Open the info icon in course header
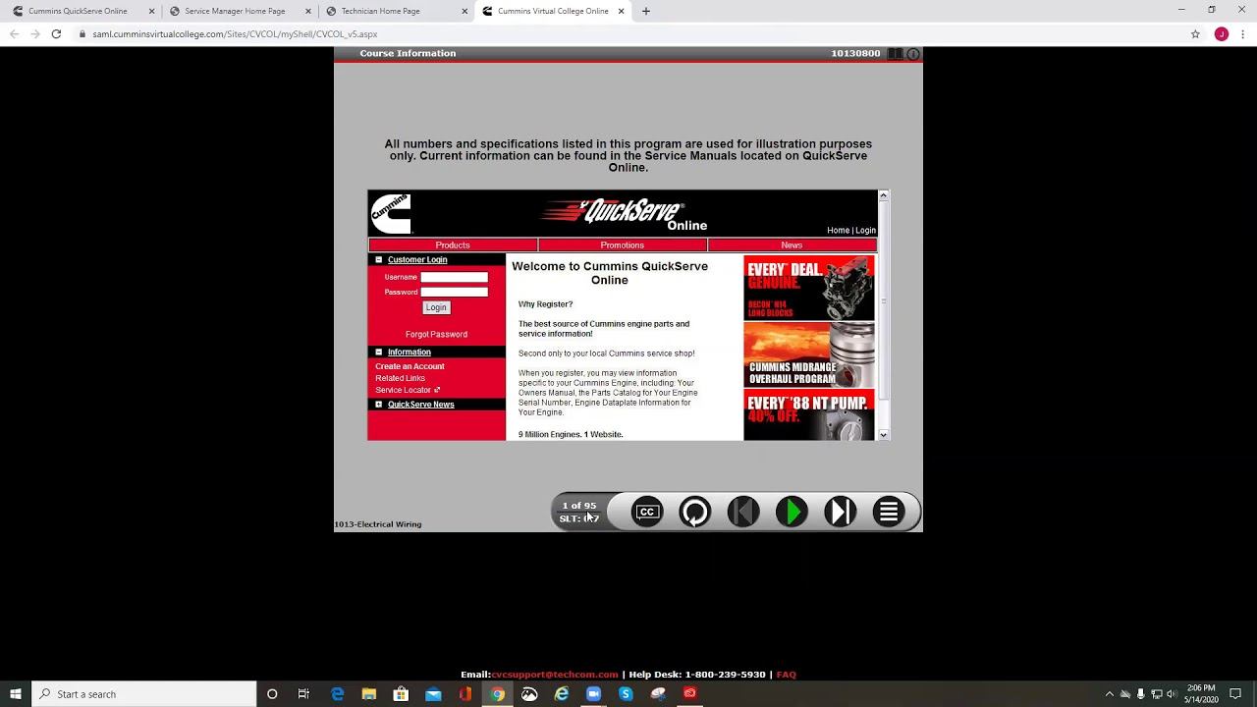The height and width of the screenshot is (707, 1257). tap(912, 54)
